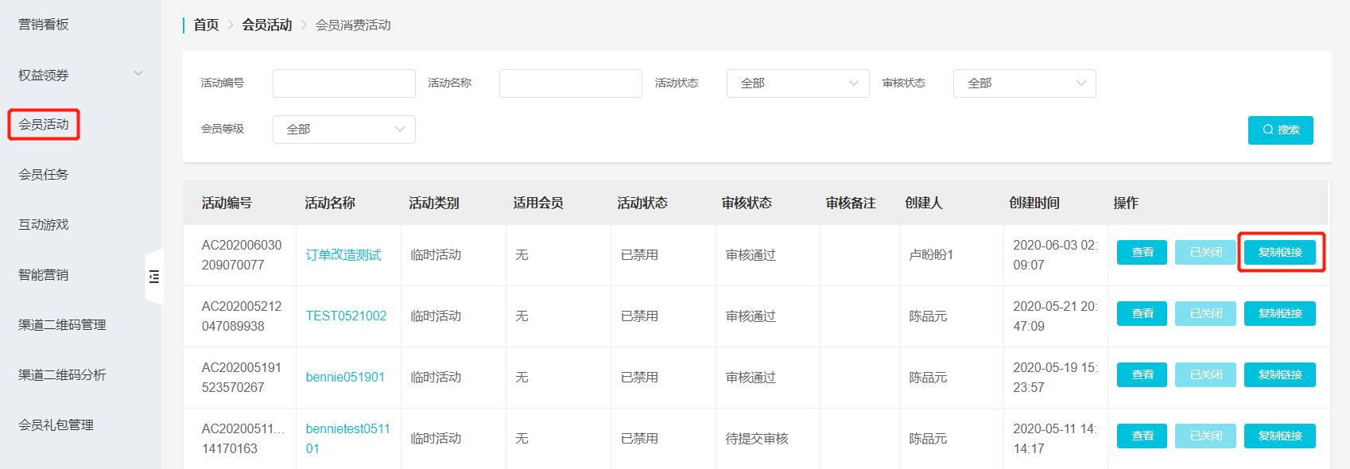
Task: Select activity number AC202005191523570267
Action: pos(242,378)
